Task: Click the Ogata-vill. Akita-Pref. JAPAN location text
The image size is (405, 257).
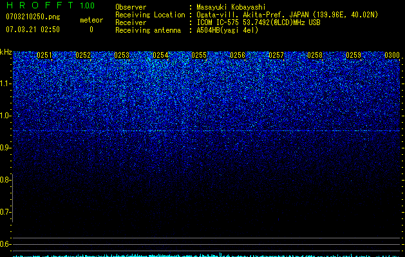Action: (x=287, y=15)
